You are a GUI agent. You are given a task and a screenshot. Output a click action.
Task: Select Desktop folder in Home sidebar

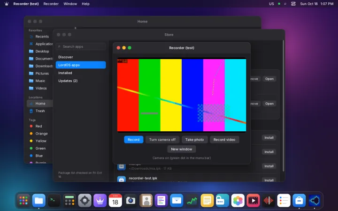coord(40,51)
